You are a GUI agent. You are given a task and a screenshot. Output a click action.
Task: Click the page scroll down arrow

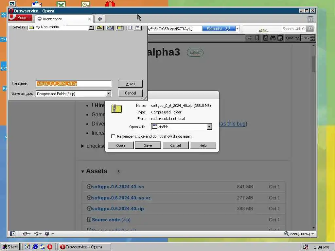pyautogui.click(x=313, y=228)
